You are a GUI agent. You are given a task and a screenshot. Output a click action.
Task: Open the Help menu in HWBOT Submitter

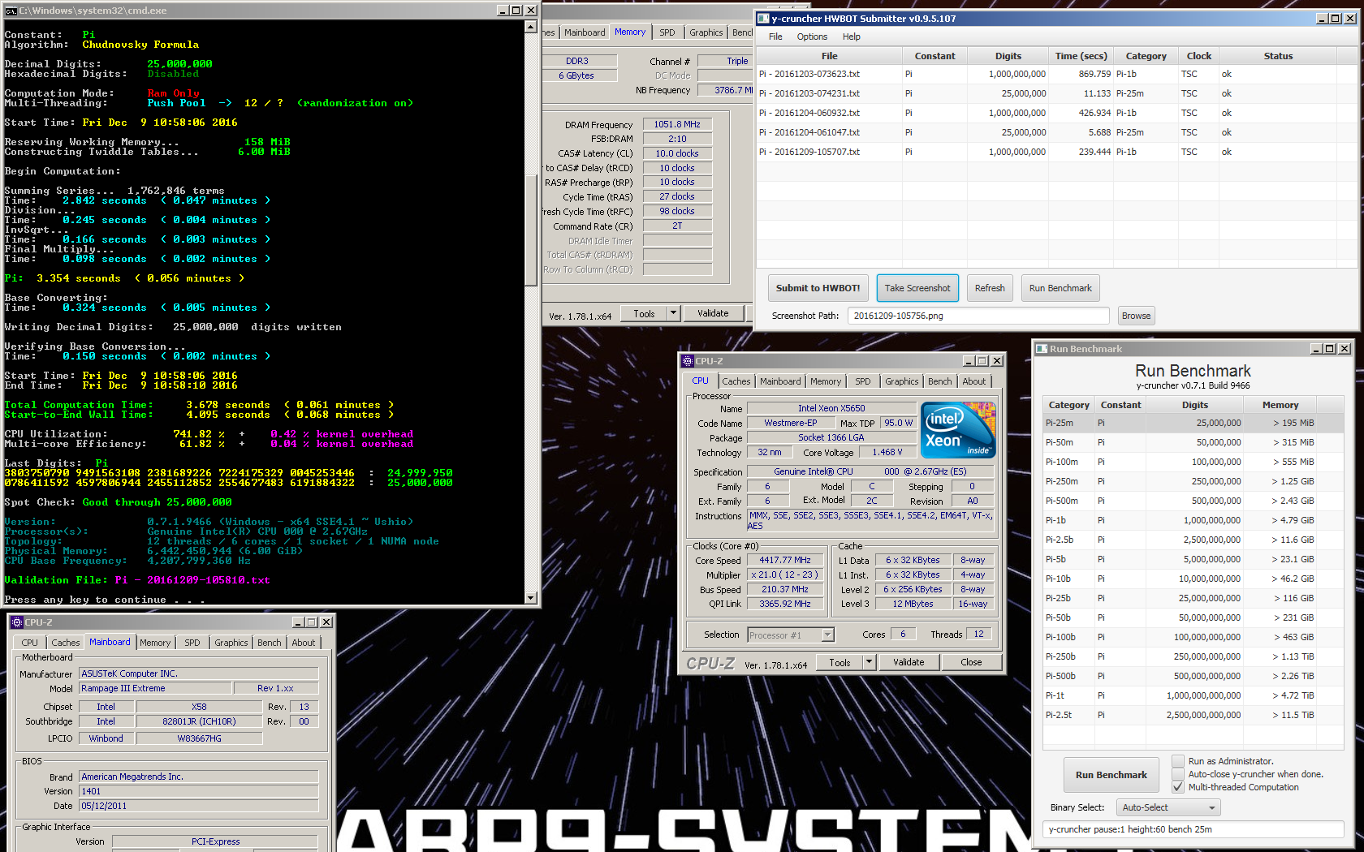851,37
